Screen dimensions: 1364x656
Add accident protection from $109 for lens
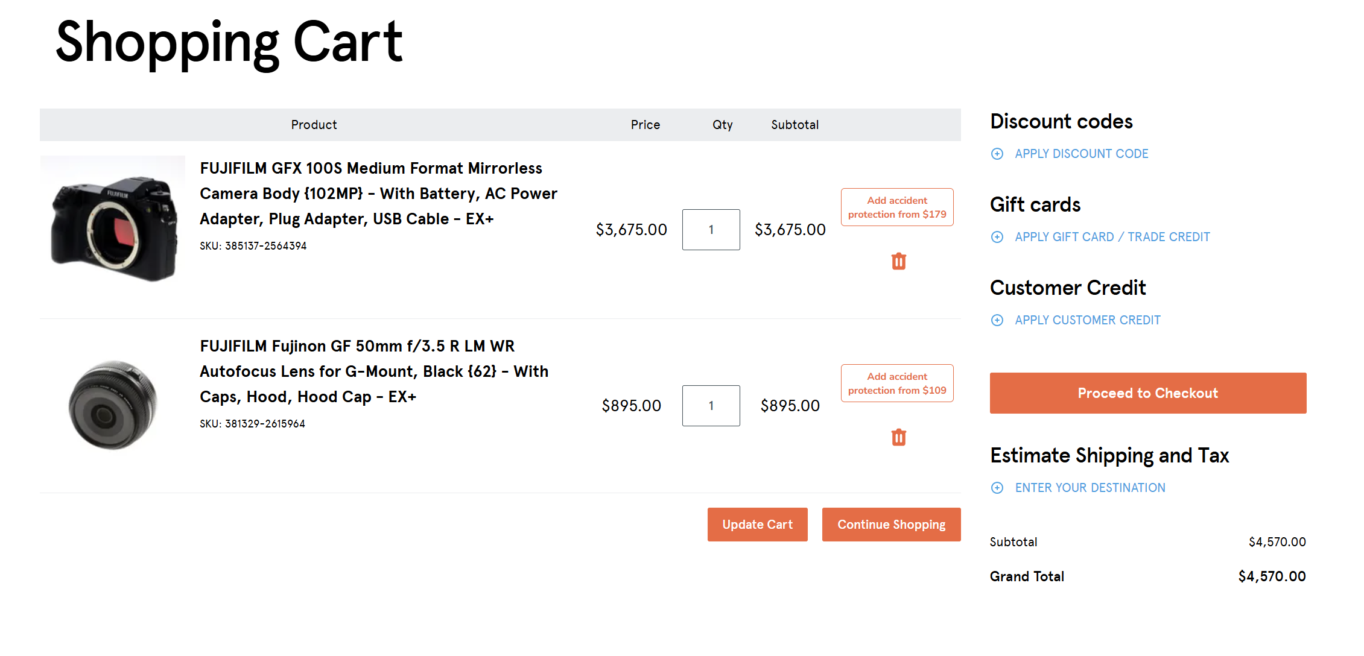coord(897,383)
